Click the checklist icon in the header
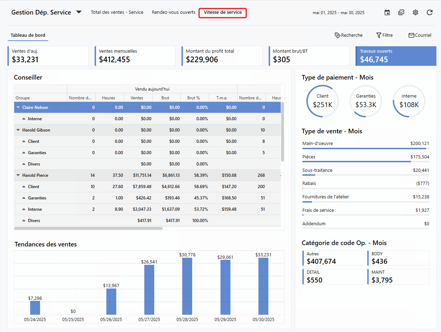Viewport: 441px width, 332px height. click(401, 12)
